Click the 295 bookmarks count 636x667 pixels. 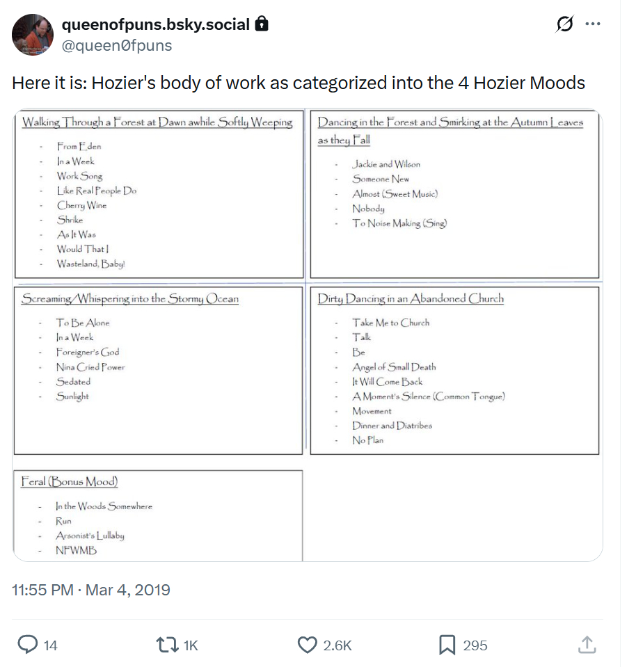point(475,645)
